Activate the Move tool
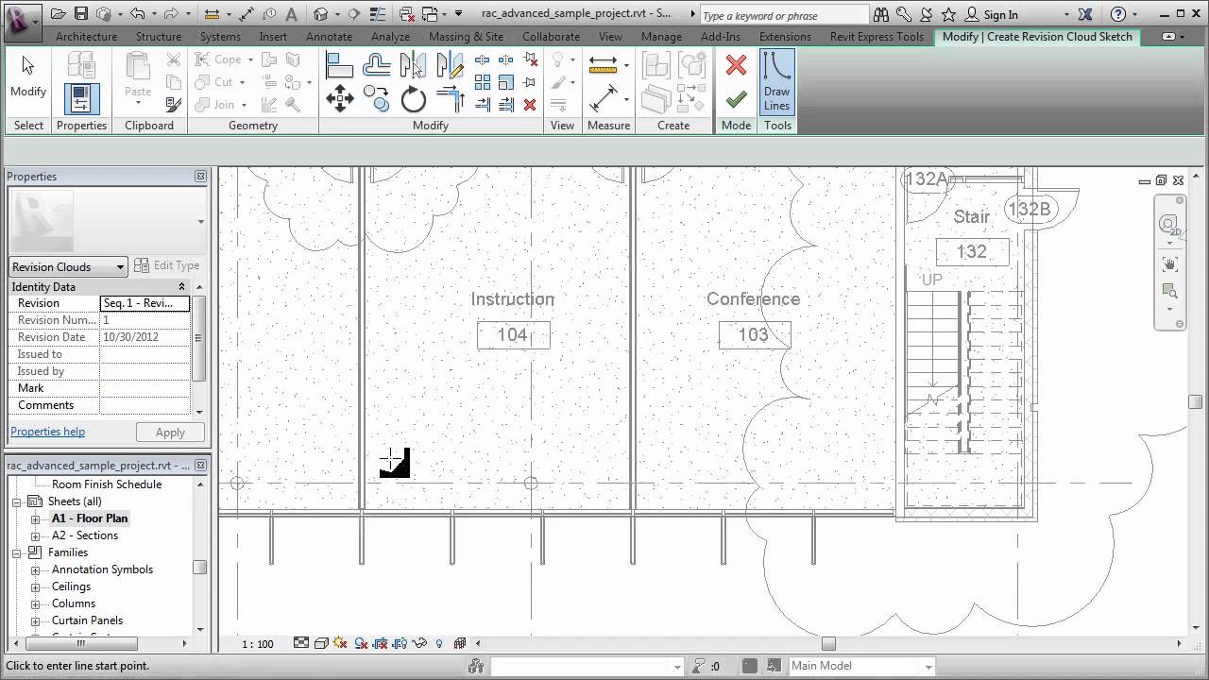Screen dimensions: 1209x680 [339, 98]
